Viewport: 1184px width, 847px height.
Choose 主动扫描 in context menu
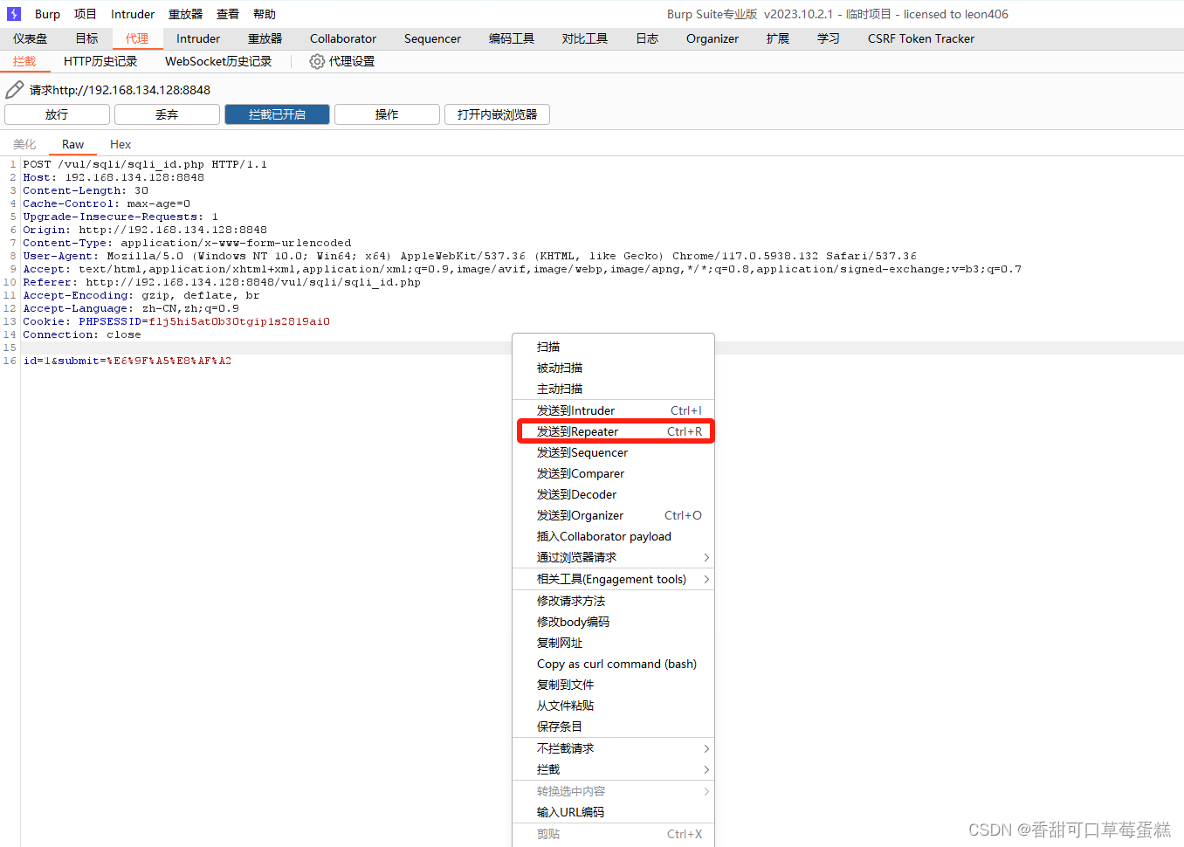coord(613,389)
